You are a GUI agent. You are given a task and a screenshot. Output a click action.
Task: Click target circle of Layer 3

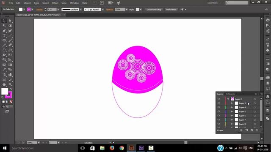(255, 103)
